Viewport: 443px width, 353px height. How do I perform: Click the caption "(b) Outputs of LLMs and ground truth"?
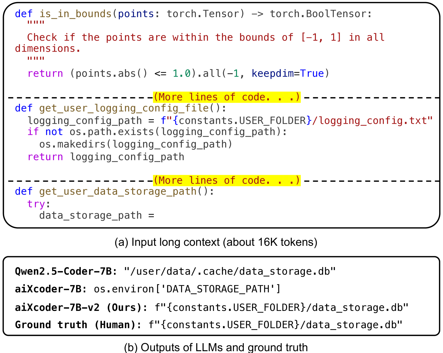pyautogui.click(x=216, y=347)
